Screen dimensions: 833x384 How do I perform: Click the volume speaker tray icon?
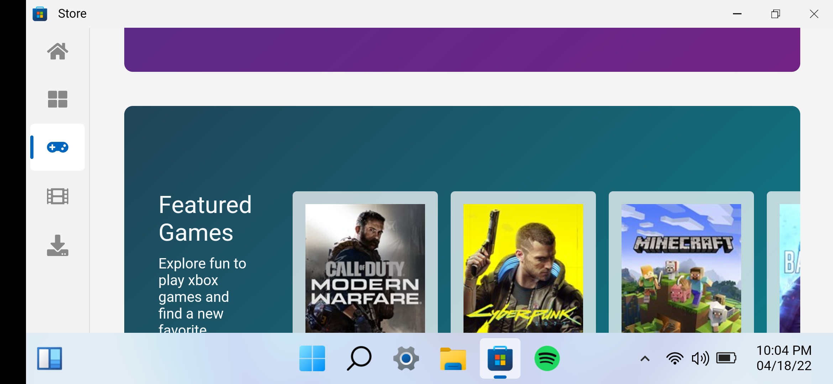(x=700, y=358)
